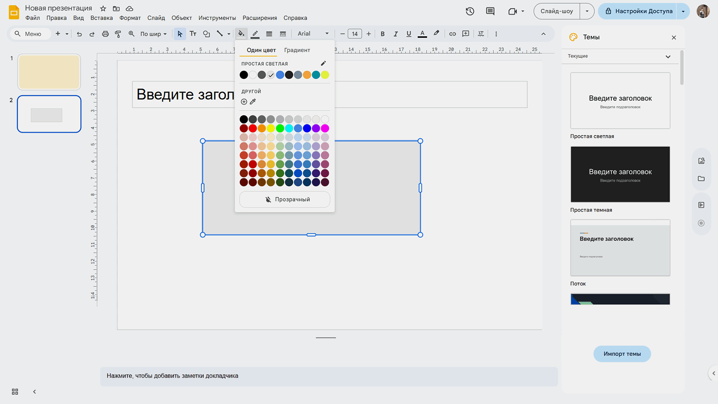Click the Импорт темы button
718x404 pixels.
(x=622, y=354)
